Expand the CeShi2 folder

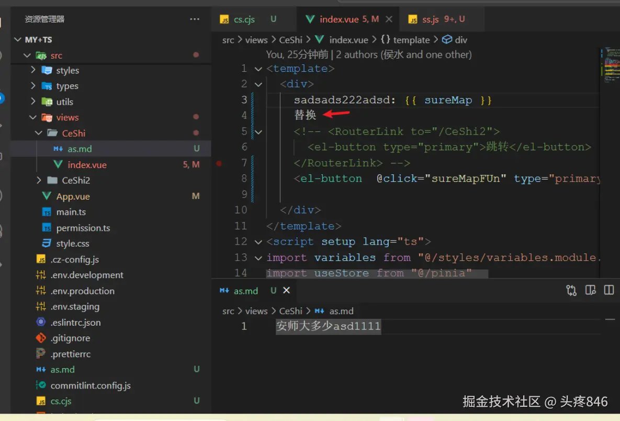pyautogui.click(x=39, y=181)
